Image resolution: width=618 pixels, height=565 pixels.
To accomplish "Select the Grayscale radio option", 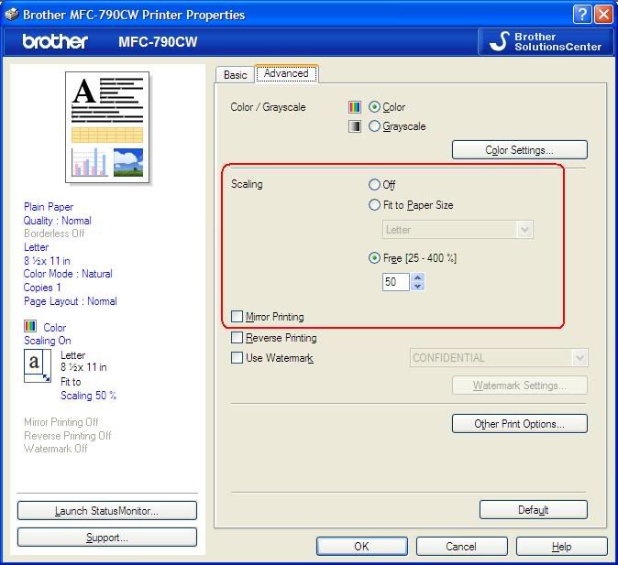I will pyautogui.click(x=374, y=126).
